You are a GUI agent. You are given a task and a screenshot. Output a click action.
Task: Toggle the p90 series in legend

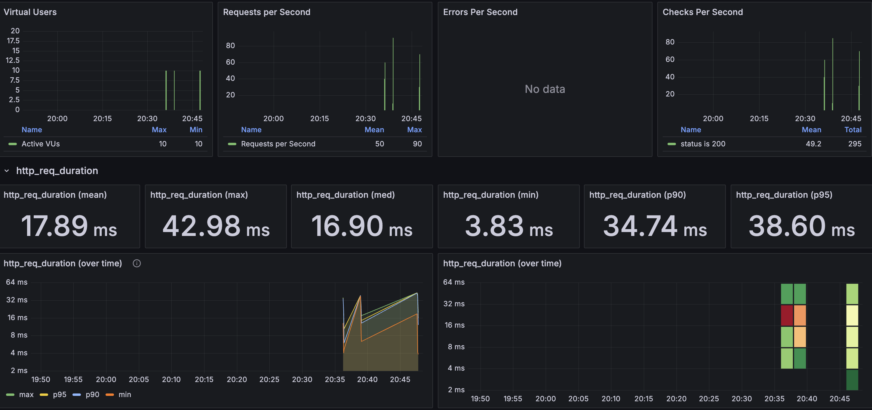pyautogui.click(x=92, y=394)
